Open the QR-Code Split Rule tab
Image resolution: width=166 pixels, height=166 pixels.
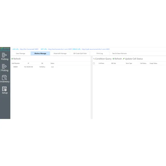[x=80, y=53]
